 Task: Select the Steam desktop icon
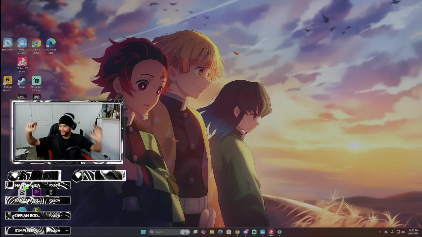(22, 82)
